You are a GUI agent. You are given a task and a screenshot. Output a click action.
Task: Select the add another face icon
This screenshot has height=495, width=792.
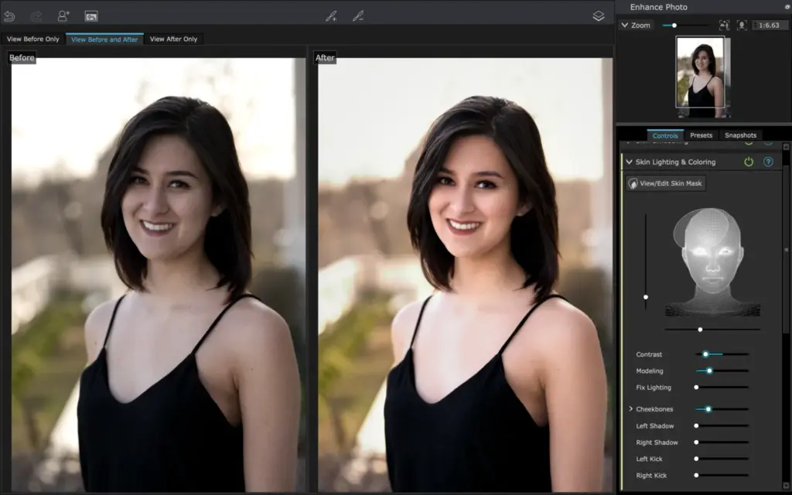click(63, 15)
